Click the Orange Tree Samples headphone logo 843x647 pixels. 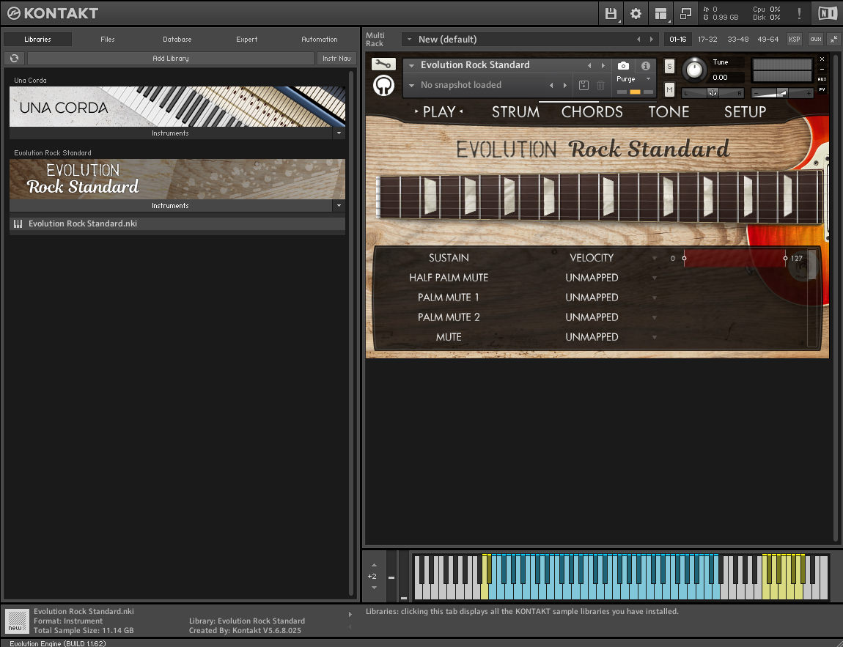(x=384, y=86)
